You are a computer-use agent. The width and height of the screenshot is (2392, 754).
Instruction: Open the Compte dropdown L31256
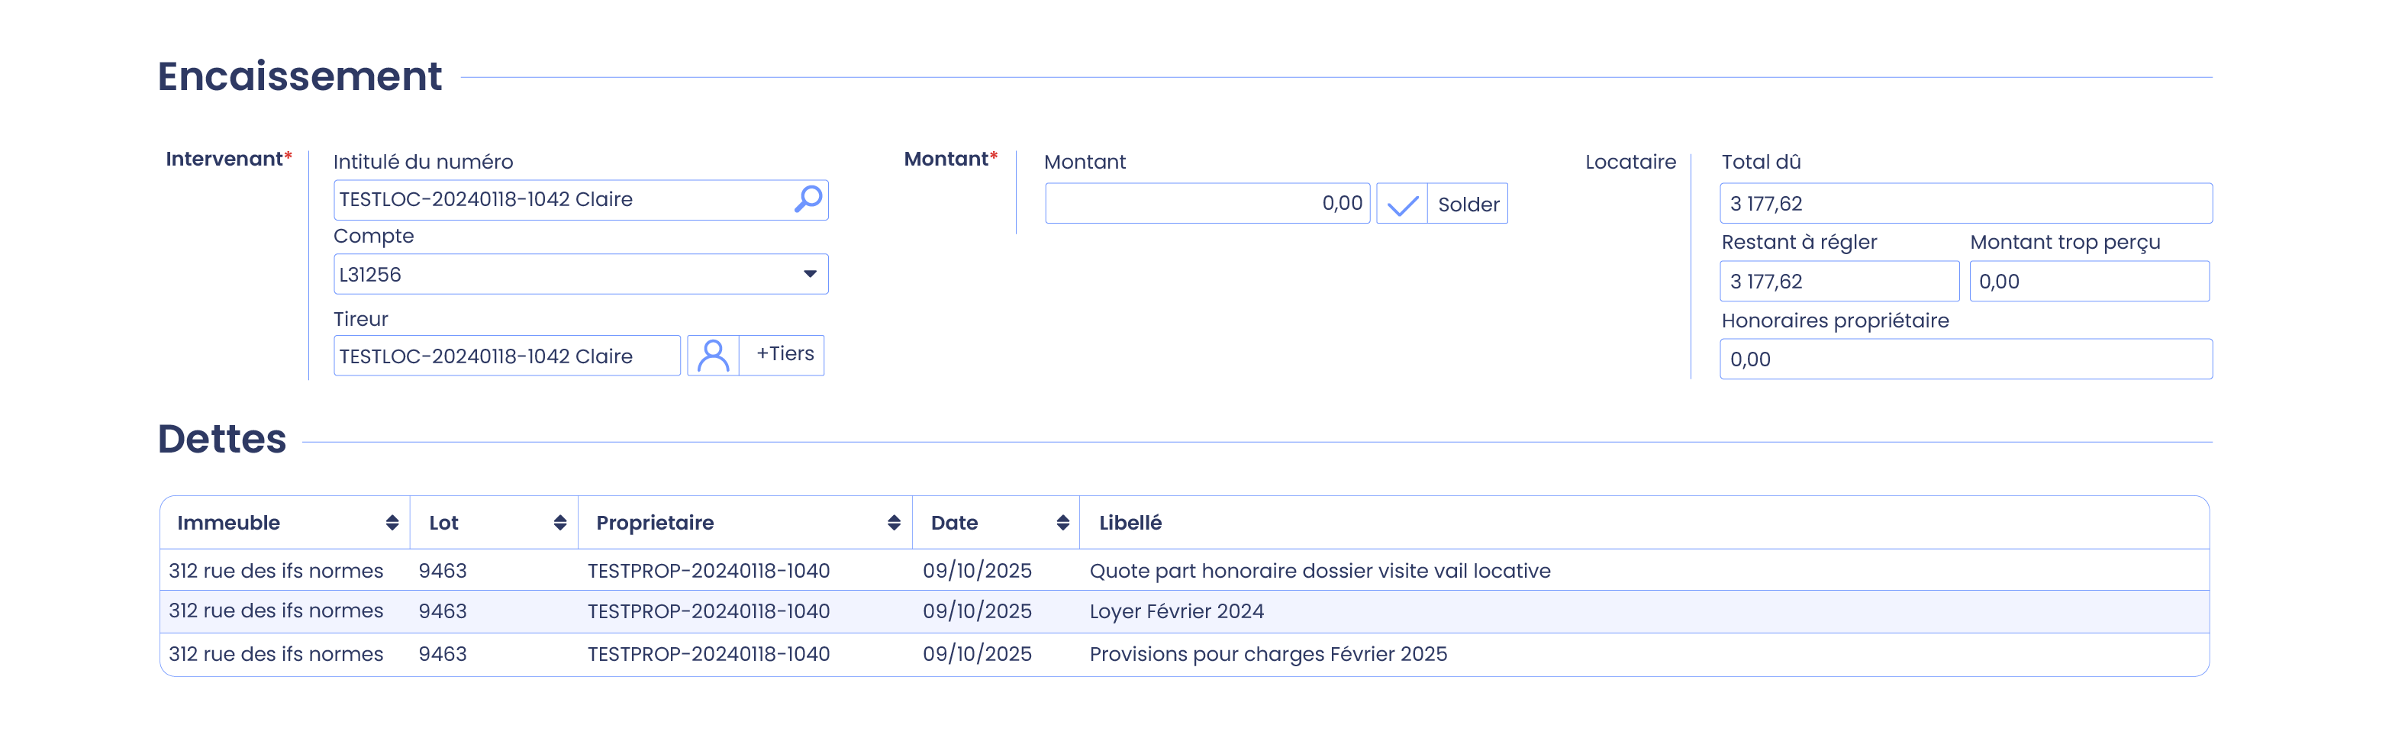580,275
